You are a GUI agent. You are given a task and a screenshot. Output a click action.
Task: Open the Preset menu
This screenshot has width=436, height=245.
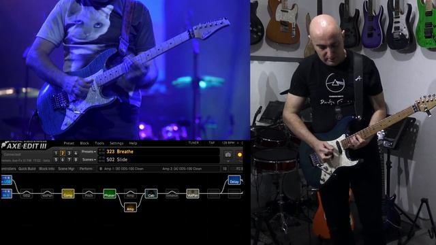69,144
